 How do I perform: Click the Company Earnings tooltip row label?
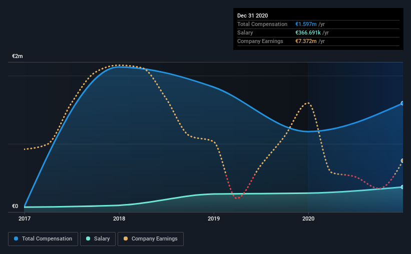click(260, 41)
